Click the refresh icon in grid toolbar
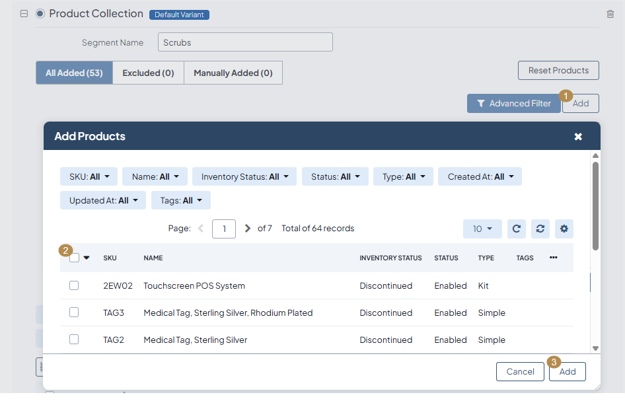The width and height of the screenshot is (625, 405). pos(517,229)
